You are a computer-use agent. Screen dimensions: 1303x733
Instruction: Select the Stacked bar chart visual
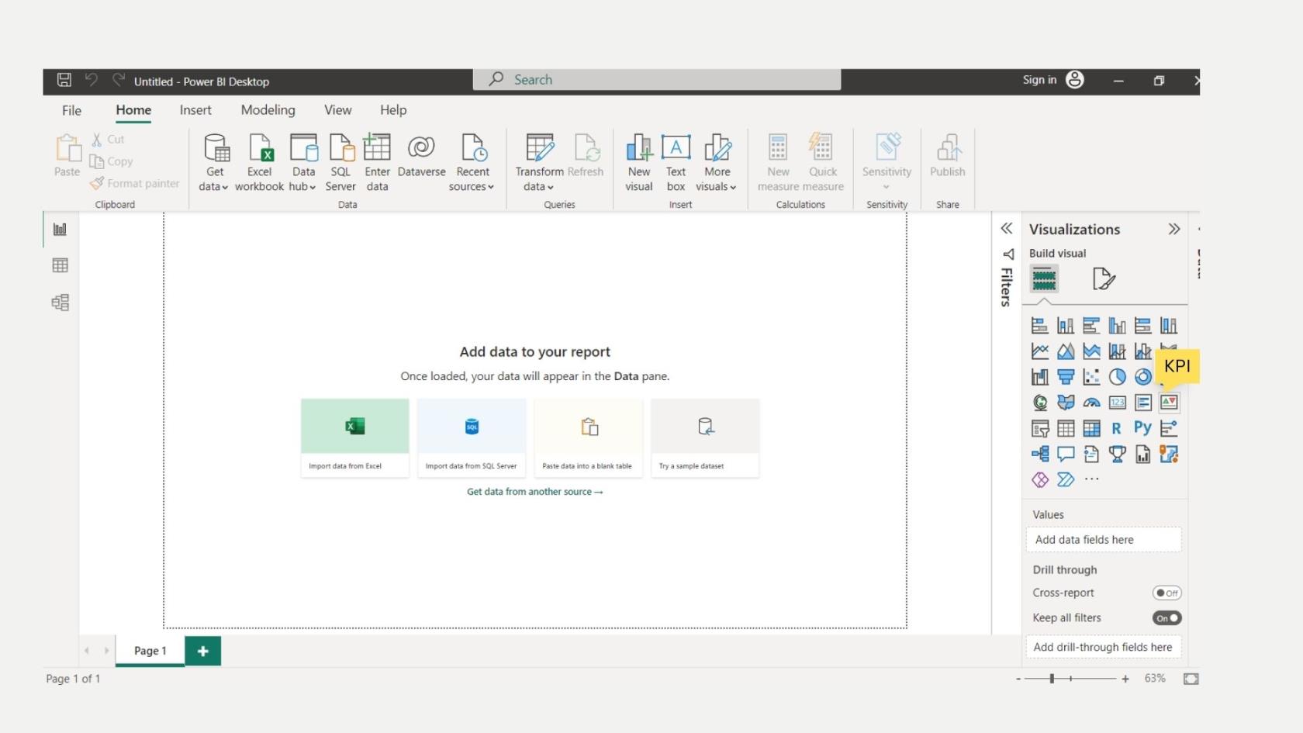point(1040,326)
